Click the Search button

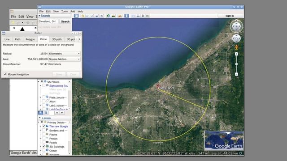[65, 21]
